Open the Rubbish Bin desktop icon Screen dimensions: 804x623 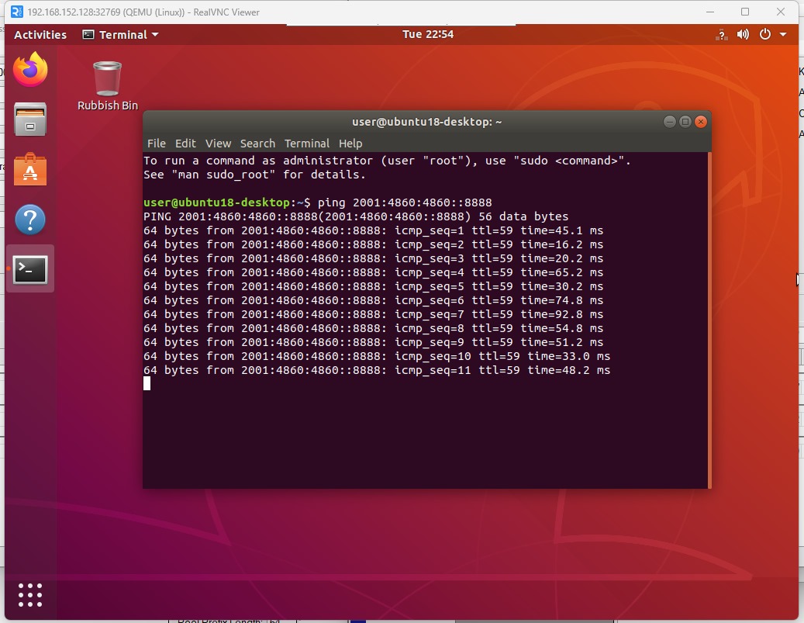tap(107, 85)
